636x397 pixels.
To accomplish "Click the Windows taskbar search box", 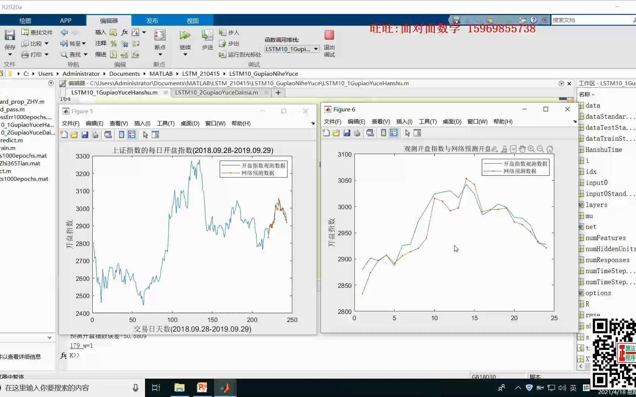I will [70, 388].
